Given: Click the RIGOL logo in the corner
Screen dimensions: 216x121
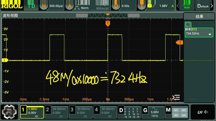Looking at the screenshot, I should click(12, 5).
